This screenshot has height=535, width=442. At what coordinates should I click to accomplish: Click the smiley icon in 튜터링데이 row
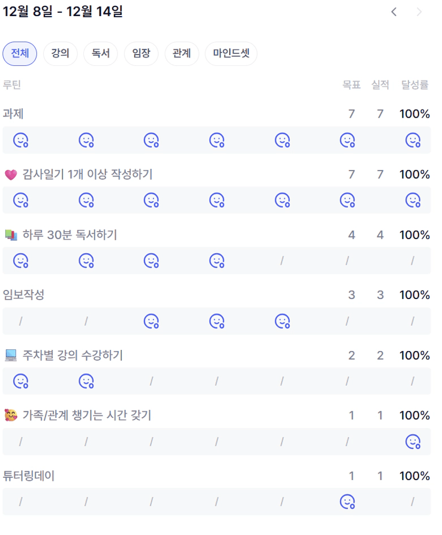pos(347,502)
